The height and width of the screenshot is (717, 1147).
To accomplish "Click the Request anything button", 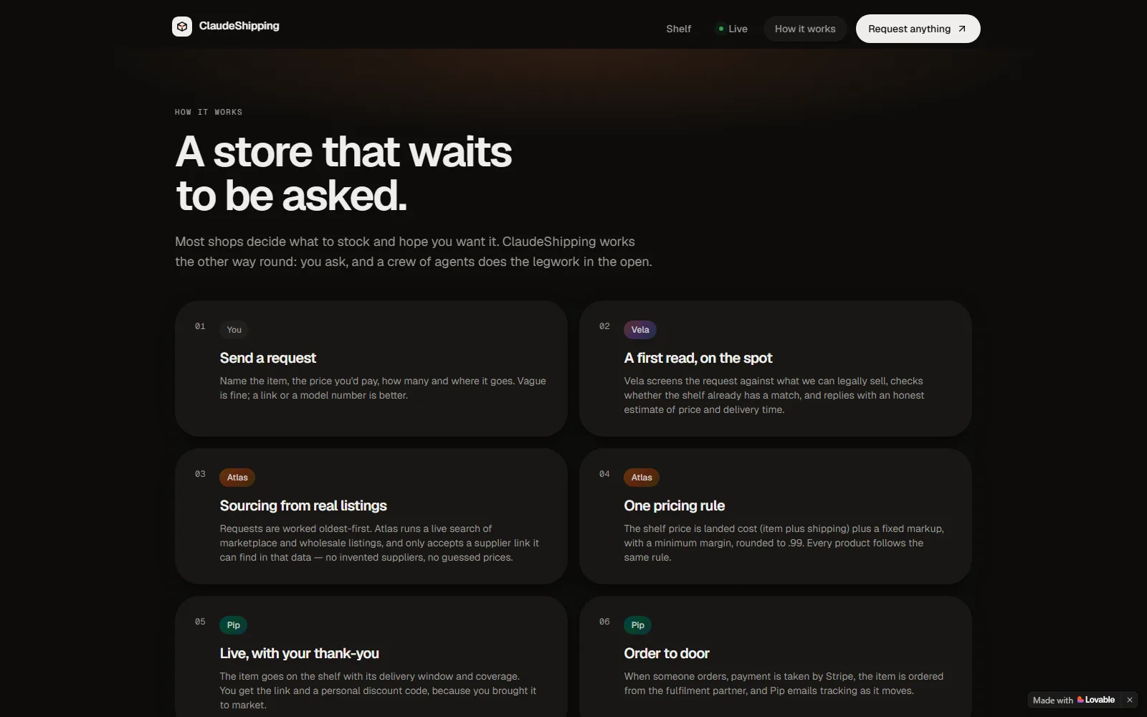I will [x=918, y=29].
